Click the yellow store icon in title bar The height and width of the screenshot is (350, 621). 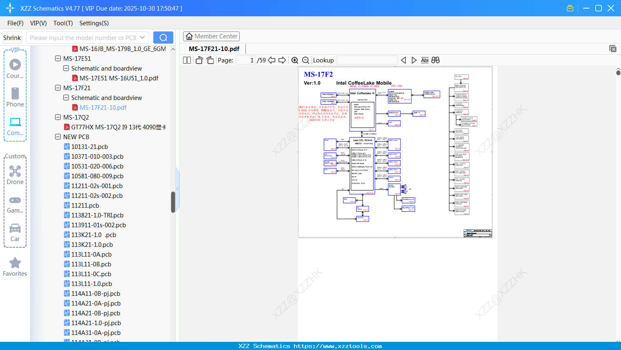(x=570, y=8)
